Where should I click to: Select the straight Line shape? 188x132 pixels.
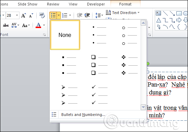click(x=165, y=13)
